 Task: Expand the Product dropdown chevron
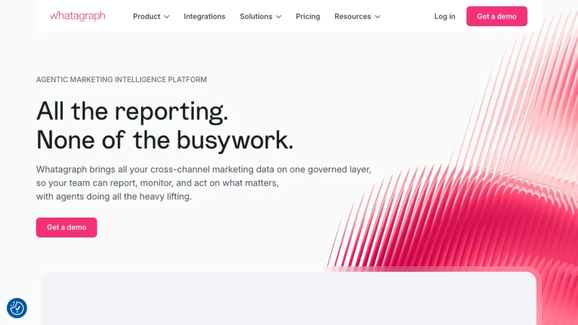click(167, 16)
